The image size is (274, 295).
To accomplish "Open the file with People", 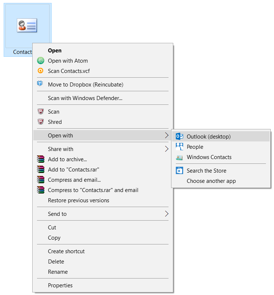I will (x=221, y=147).
